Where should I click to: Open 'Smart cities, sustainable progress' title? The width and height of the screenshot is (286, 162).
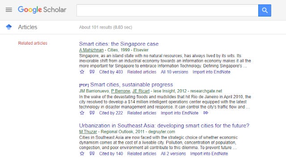pyautogui.click(x=131, y=84)
